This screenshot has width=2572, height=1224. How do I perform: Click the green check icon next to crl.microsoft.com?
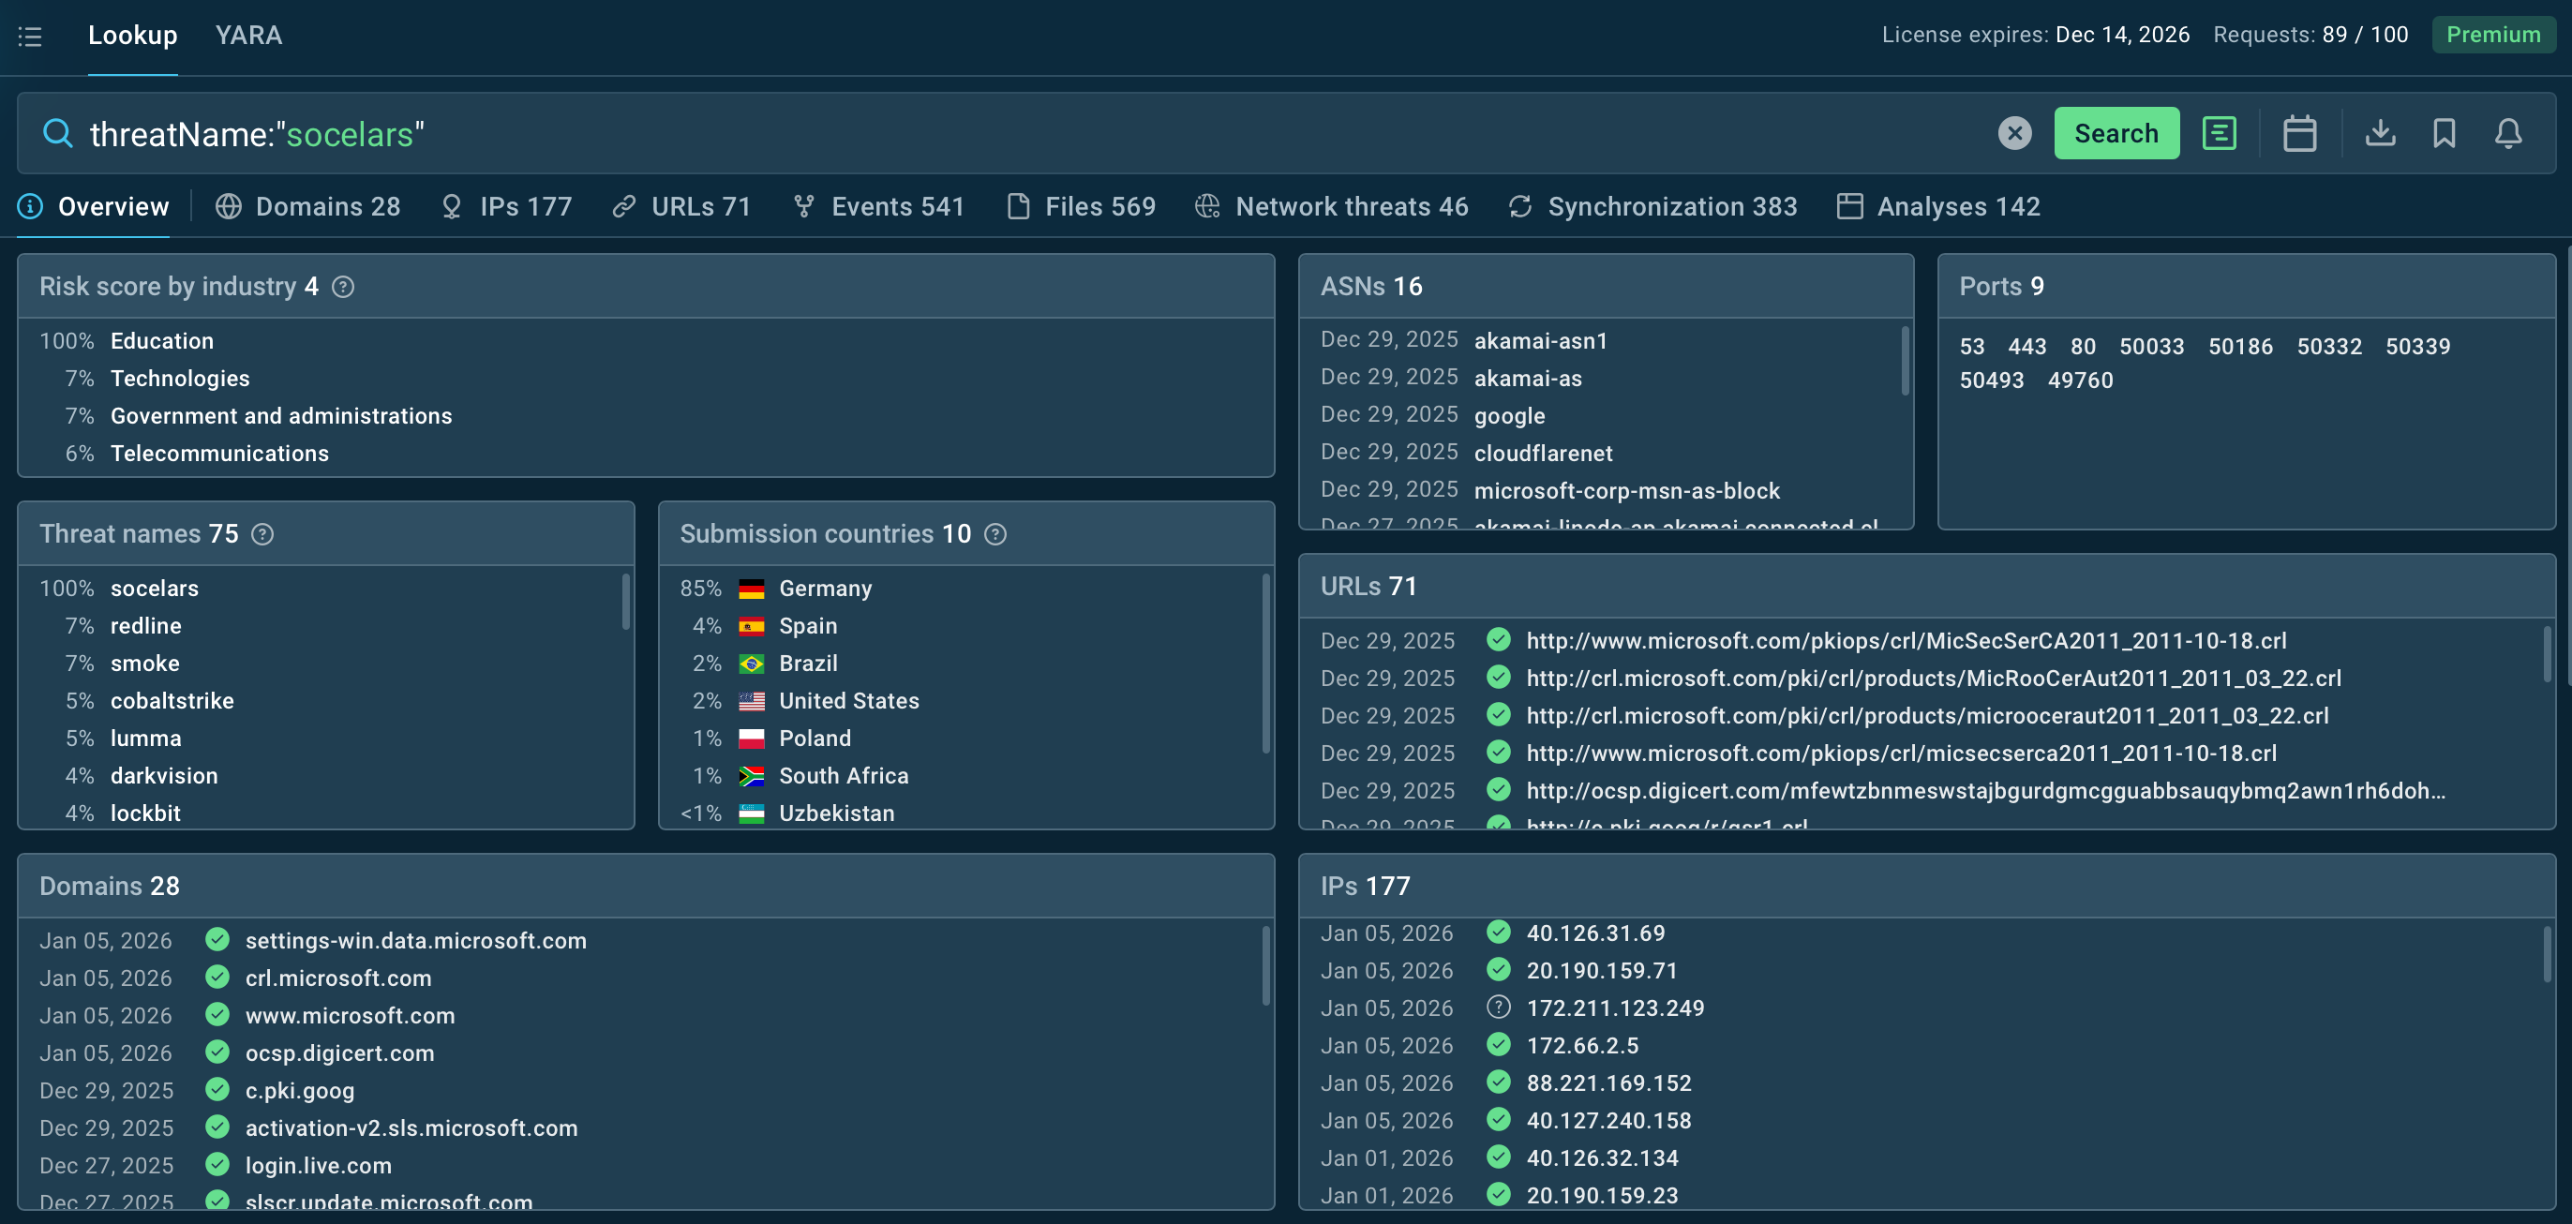point(217,977)
